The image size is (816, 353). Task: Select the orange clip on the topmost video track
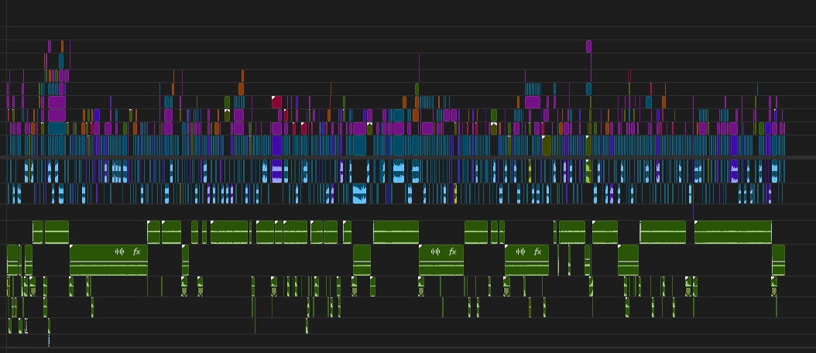pyautogui.click(x=62, y=46)
